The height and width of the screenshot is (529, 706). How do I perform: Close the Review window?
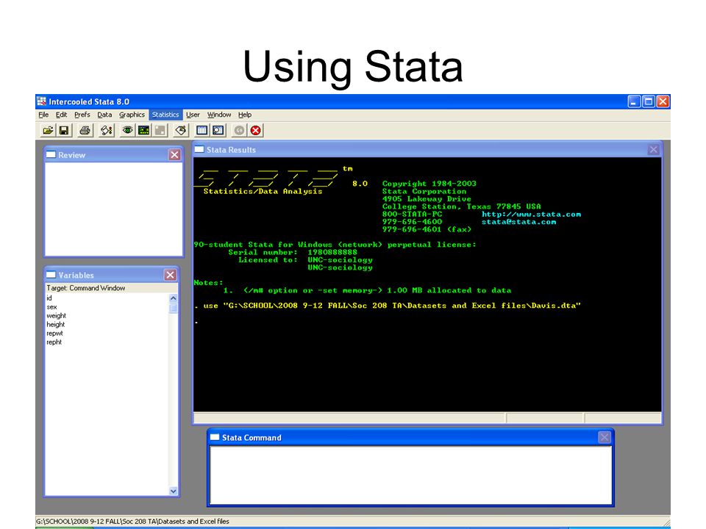coord(175,155)
